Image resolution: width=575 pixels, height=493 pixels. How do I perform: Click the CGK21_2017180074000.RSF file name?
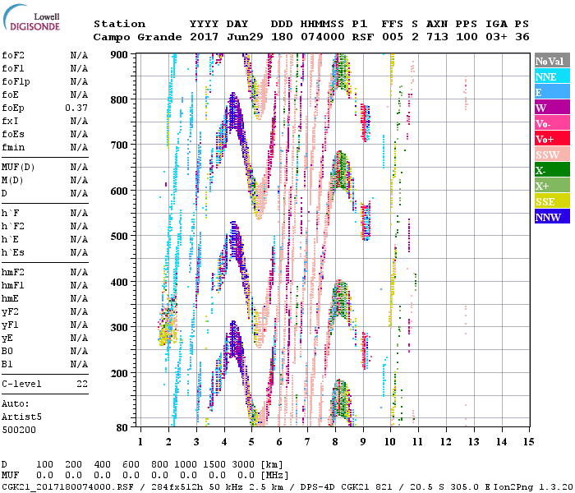pyautogui.click(x=67, y=487)
